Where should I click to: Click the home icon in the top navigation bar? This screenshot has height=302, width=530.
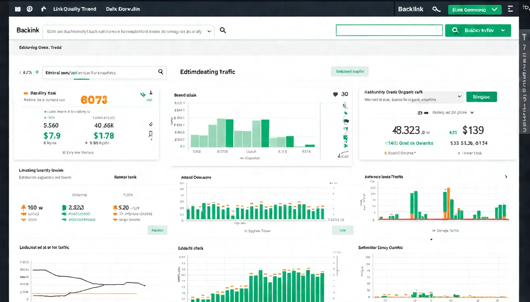click(x=43, y=9)
